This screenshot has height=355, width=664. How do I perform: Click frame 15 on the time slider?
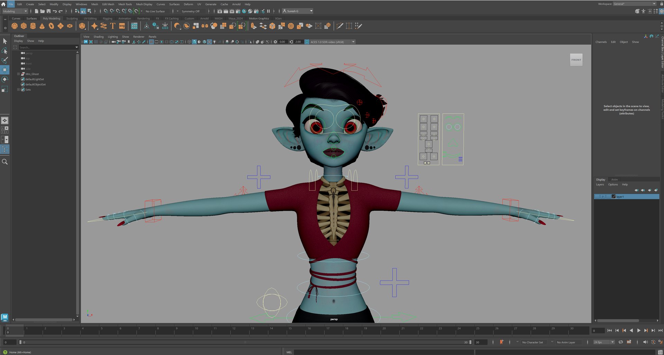pyautogui.click(x=290, y=331)
